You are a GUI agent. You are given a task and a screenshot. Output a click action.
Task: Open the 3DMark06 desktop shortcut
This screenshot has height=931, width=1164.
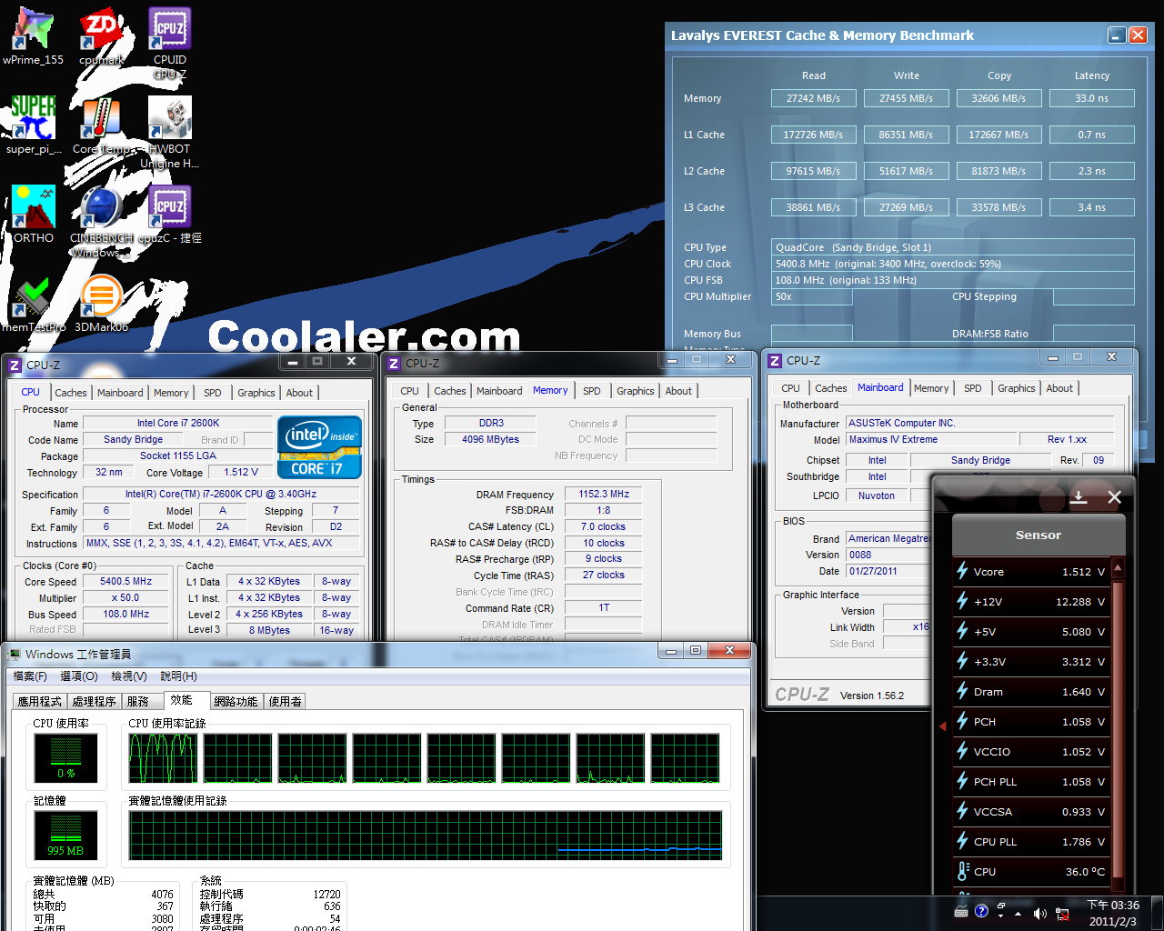click(x=101, y=304)
